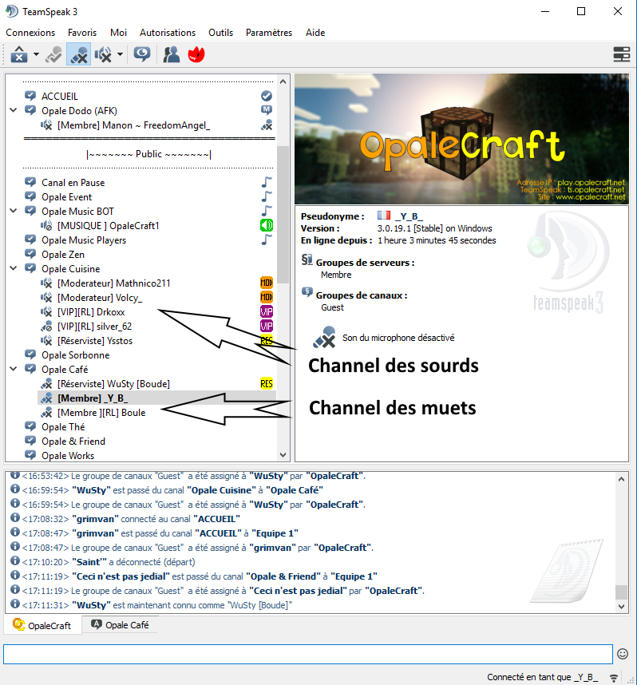Click the chat message input field
This screenshot has width=637, height=685.
pyautogui.click(x=308, y=654)
